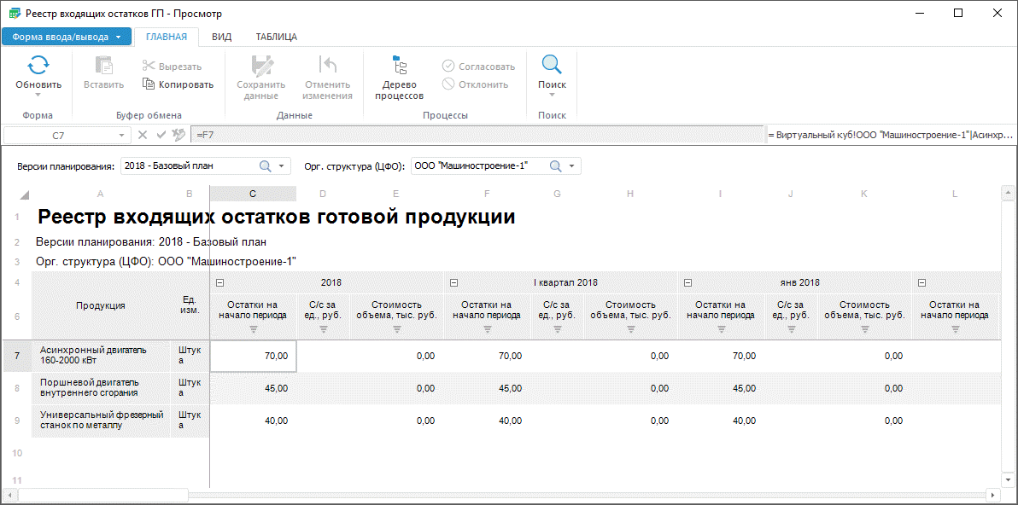The width and height of the screenshot is (1018, 505).
Task: Click the horizontal scrollbar thumb at bottom
Action: [x=102, y=495]
